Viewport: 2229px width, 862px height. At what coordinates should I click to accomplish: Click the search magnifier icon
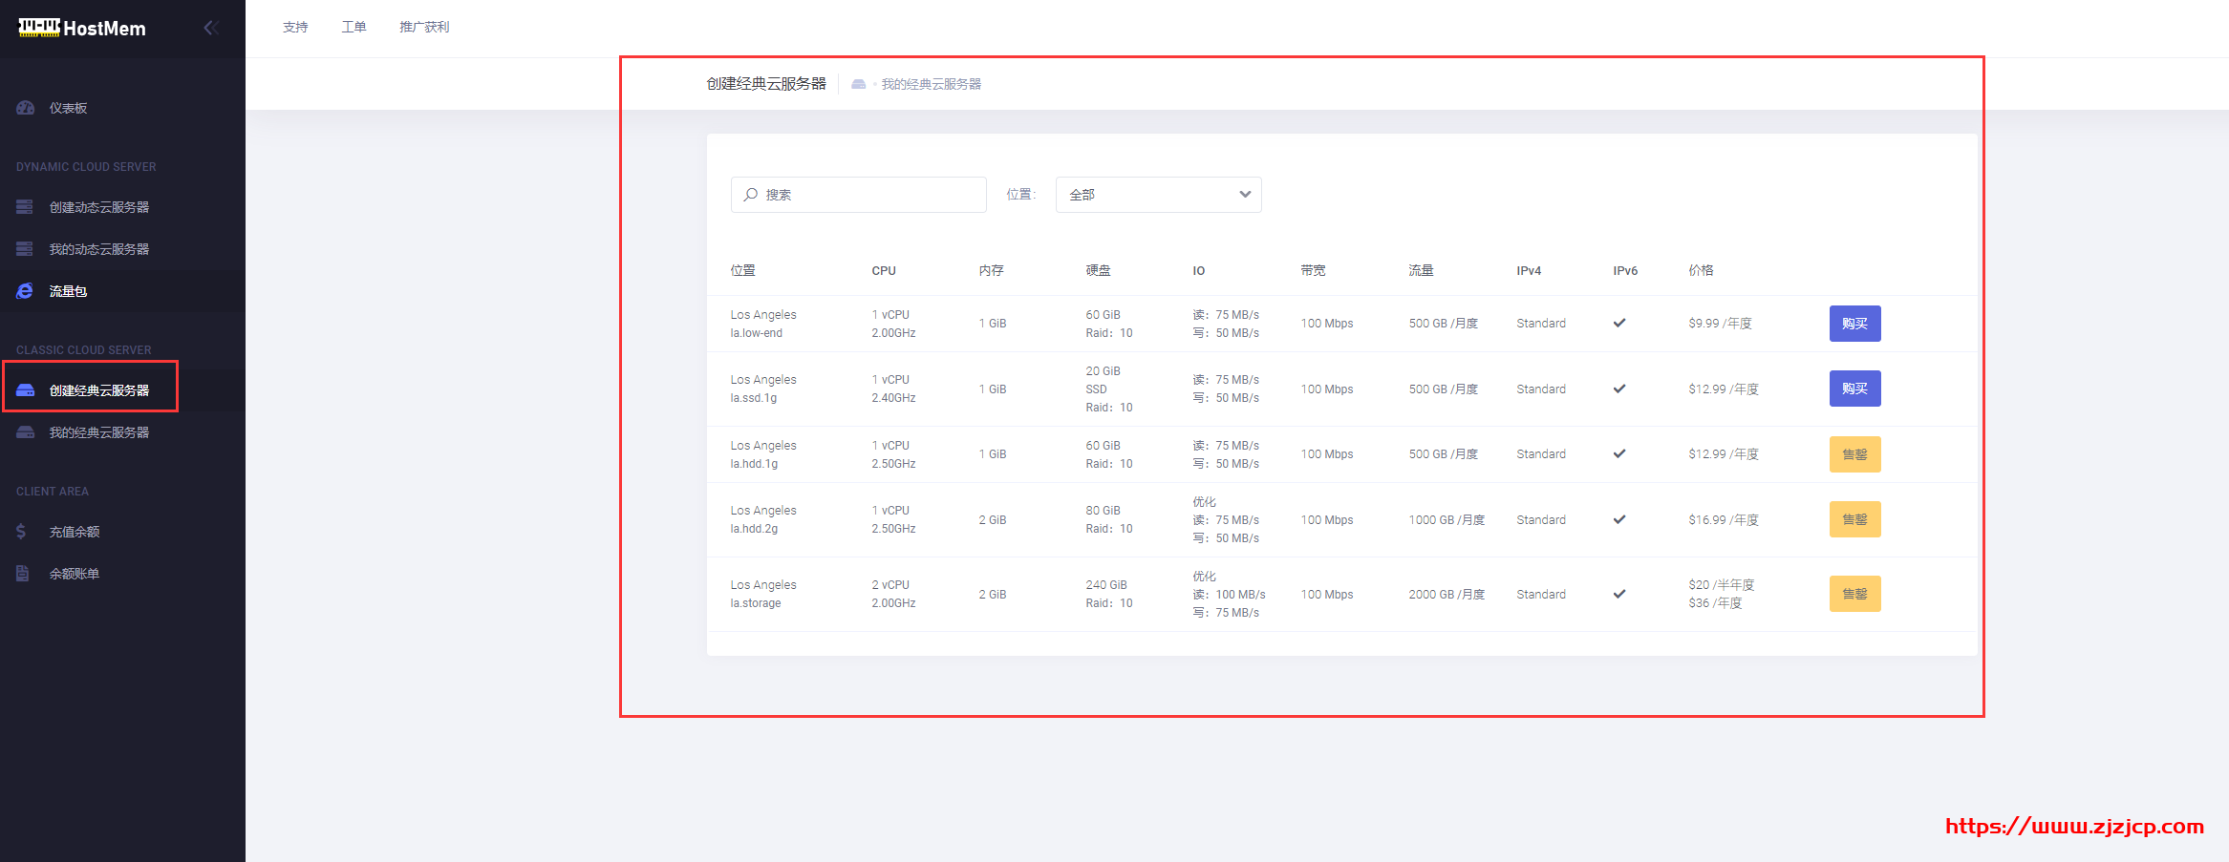coord(751,195)
